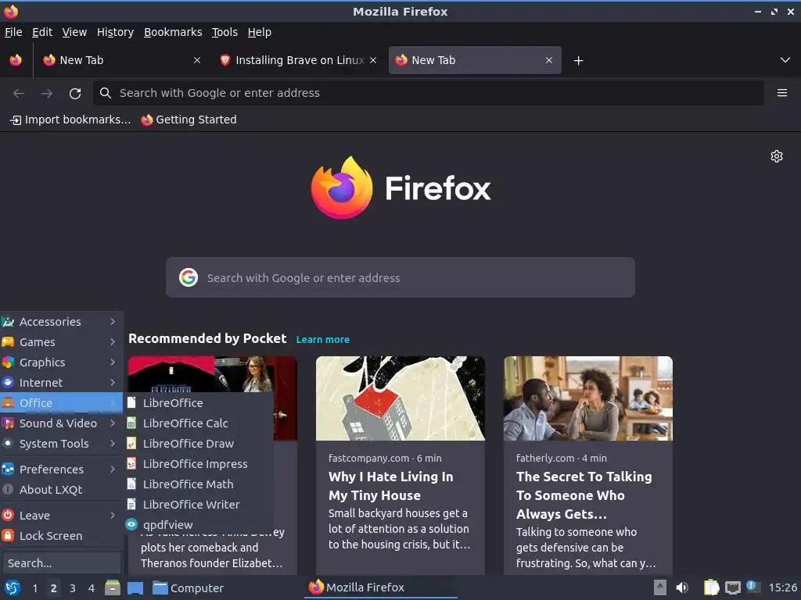Launch LibreOffice Draw

click(198, 444)
